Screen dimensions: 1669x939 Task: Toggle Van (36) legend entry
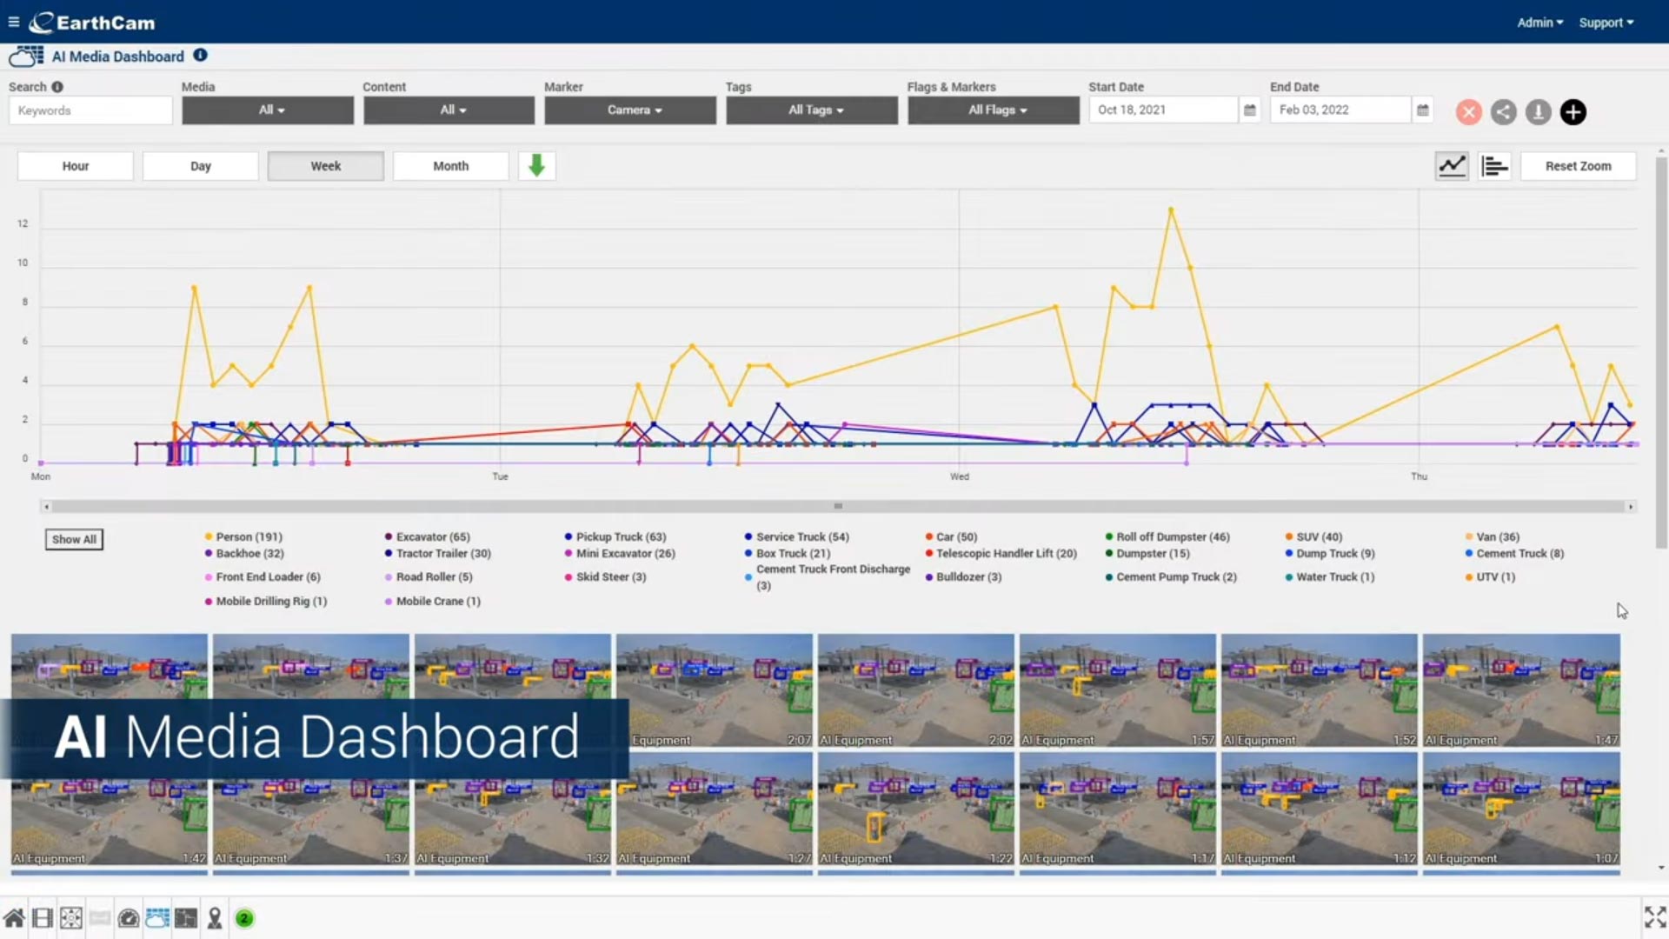click(x=1493, y=537)
